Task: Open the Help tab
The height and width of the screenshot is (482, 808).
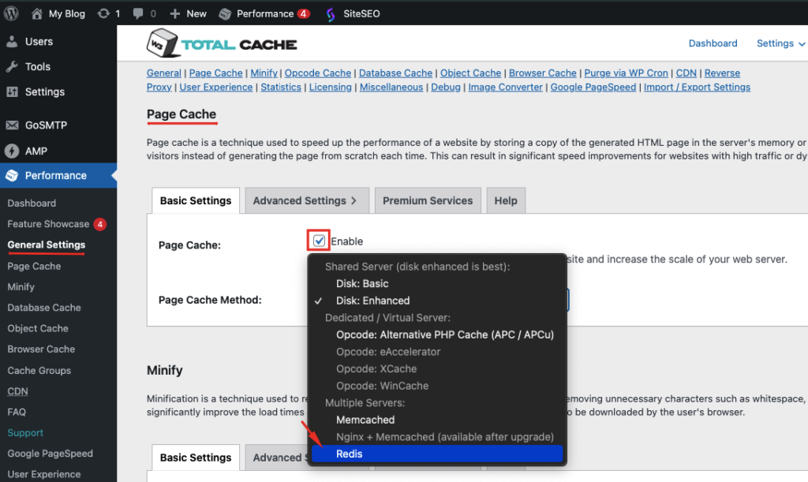Action: (x=506, y=201)
